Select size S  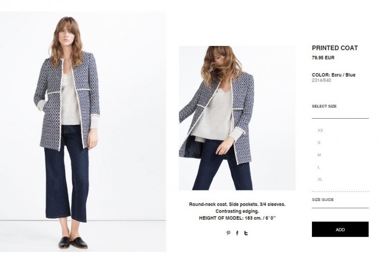(x=319, y=142)
